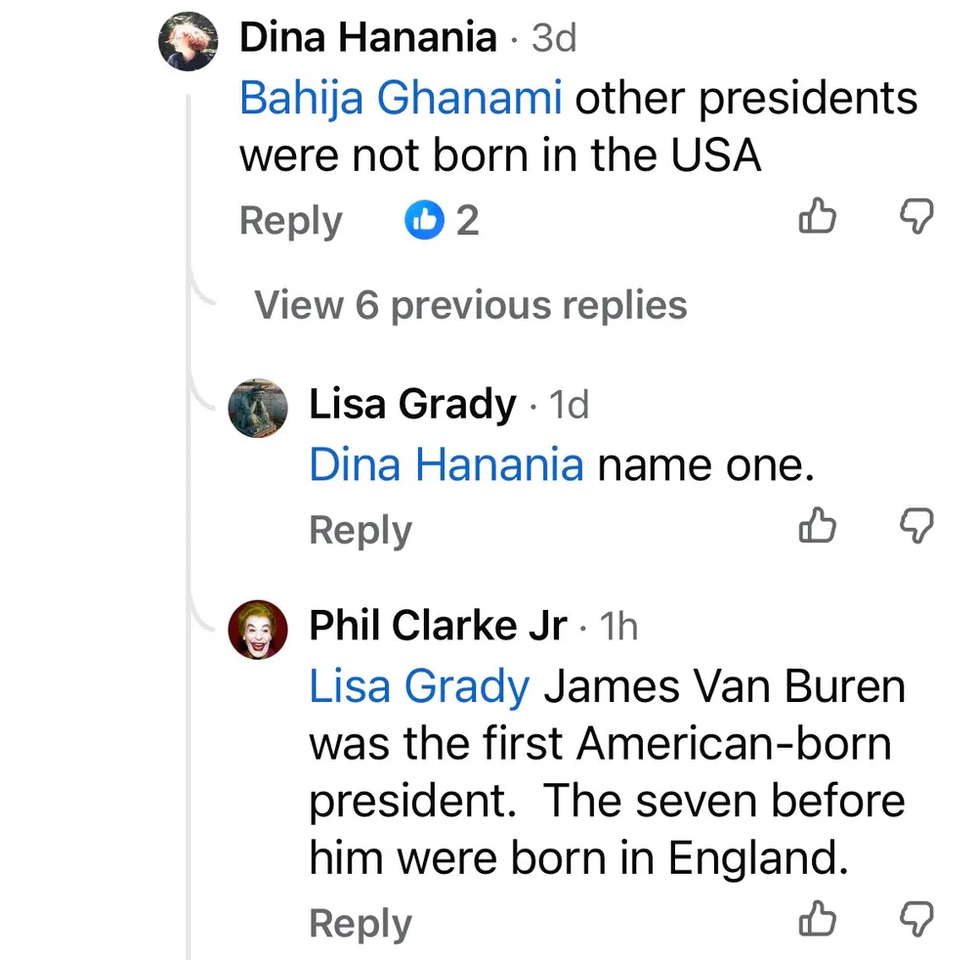977x960 pixels.
Task: Thumbs down Lisa Grady's reply
Action: 915,527
